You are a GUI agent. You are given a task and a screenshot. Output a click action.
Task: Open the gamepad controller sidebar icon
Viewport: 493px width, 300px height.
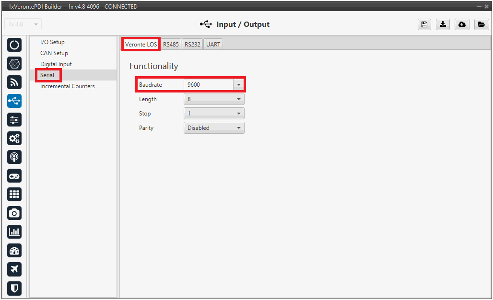15,175
